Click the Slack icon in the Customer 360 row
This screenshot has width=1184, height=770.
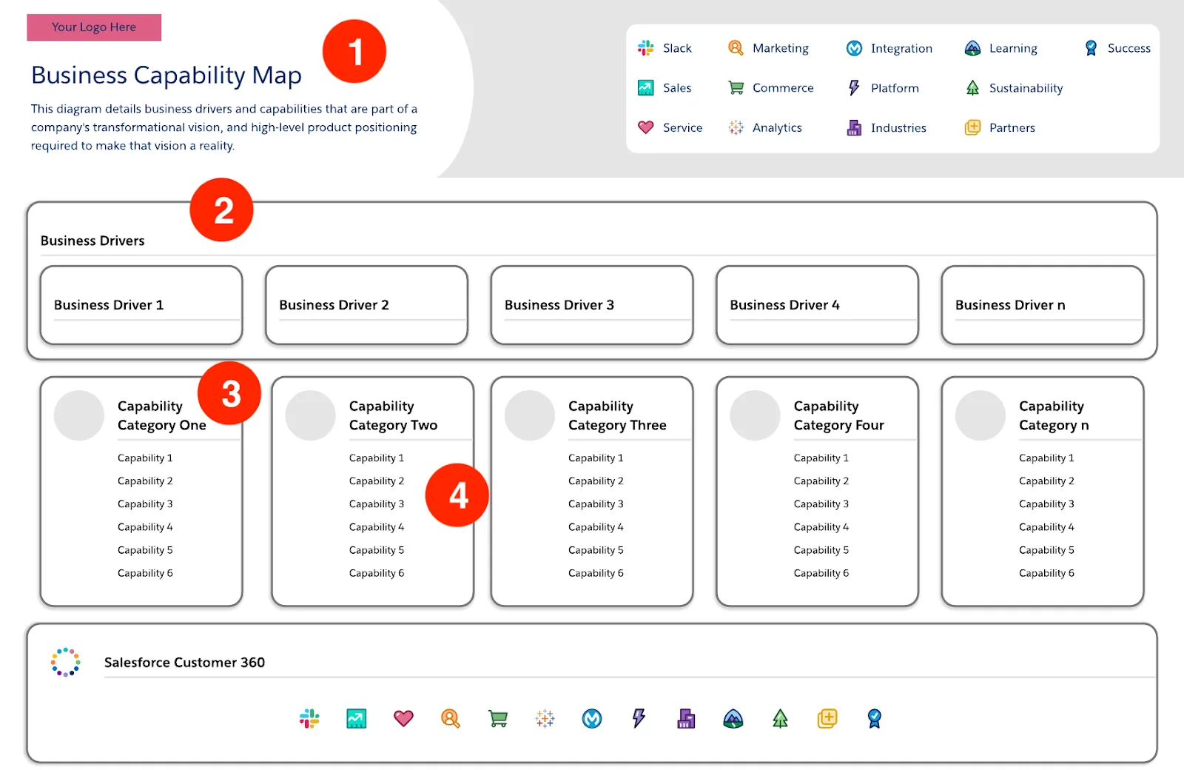point(309,718)
